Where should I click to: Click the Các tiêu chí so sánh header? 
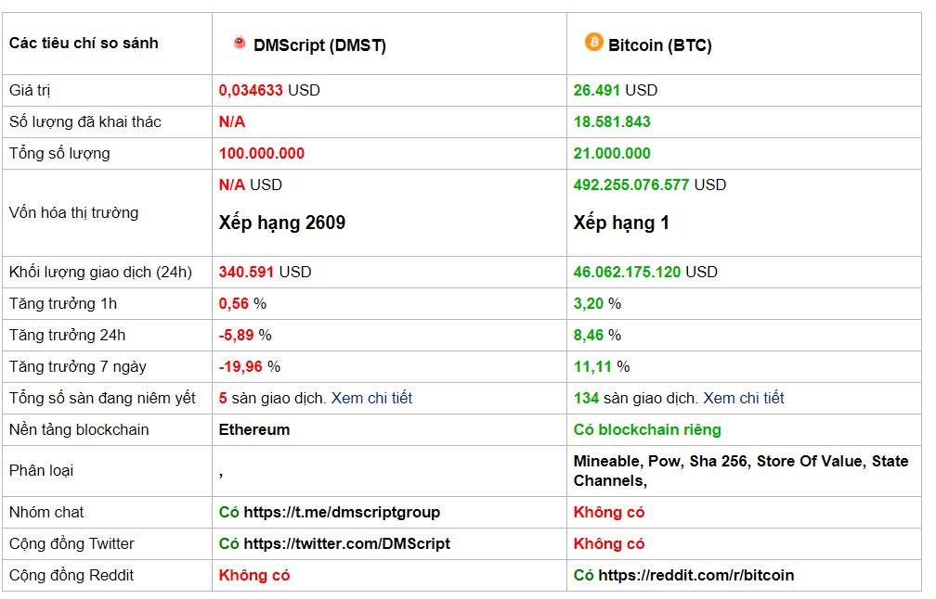tap(84, 44)
